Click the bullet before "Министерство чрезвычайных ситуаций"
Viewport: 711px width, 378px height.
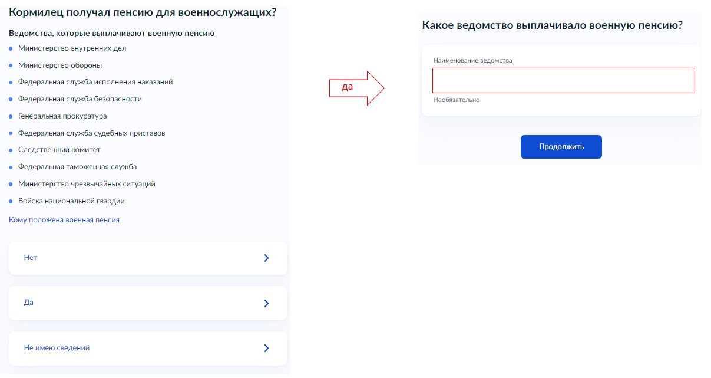tap(11, 185)
